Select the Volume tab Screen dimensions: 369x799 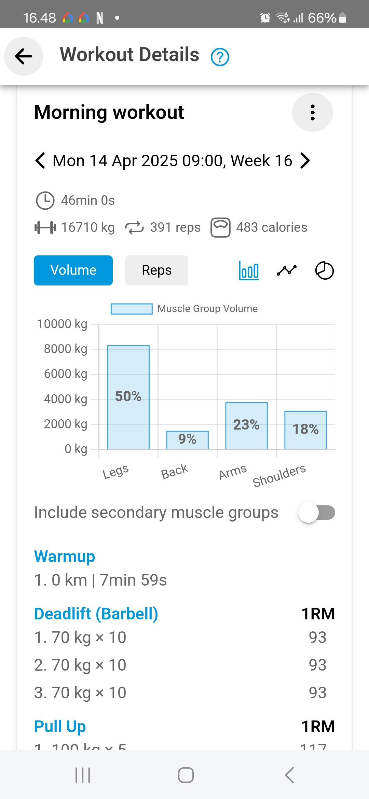pyautogui.click(x=73, y=270)
